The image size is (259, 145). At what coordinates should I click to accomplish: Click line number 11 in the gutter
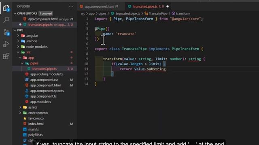[86, 69]
